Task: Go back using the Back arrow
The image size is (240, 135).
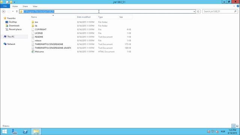Action: click(x=4, y=12)
